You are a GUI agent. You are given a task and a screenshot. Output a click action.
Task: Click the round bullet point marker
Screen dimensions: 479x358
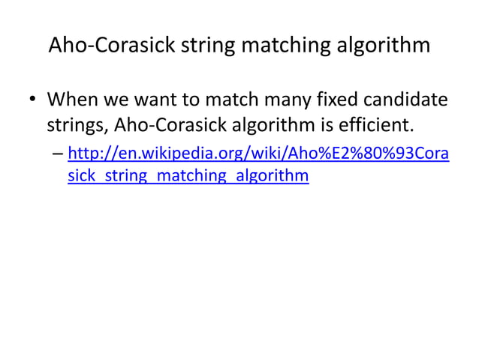34,100
